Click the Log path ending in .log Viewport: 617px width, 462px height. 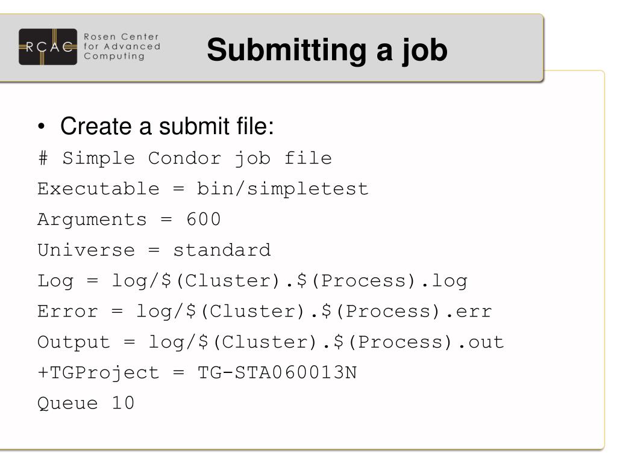tap(290, 282)
